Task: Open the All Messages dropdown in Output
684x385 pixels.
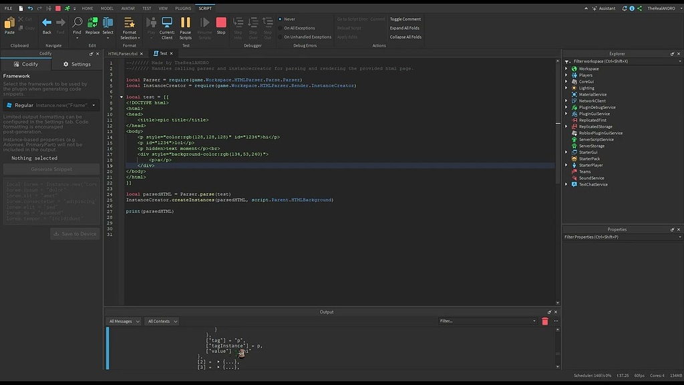Action: pos(123,321)
